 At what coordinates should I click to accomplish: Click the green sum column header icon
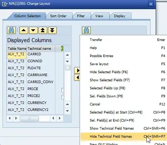(62, 48)
